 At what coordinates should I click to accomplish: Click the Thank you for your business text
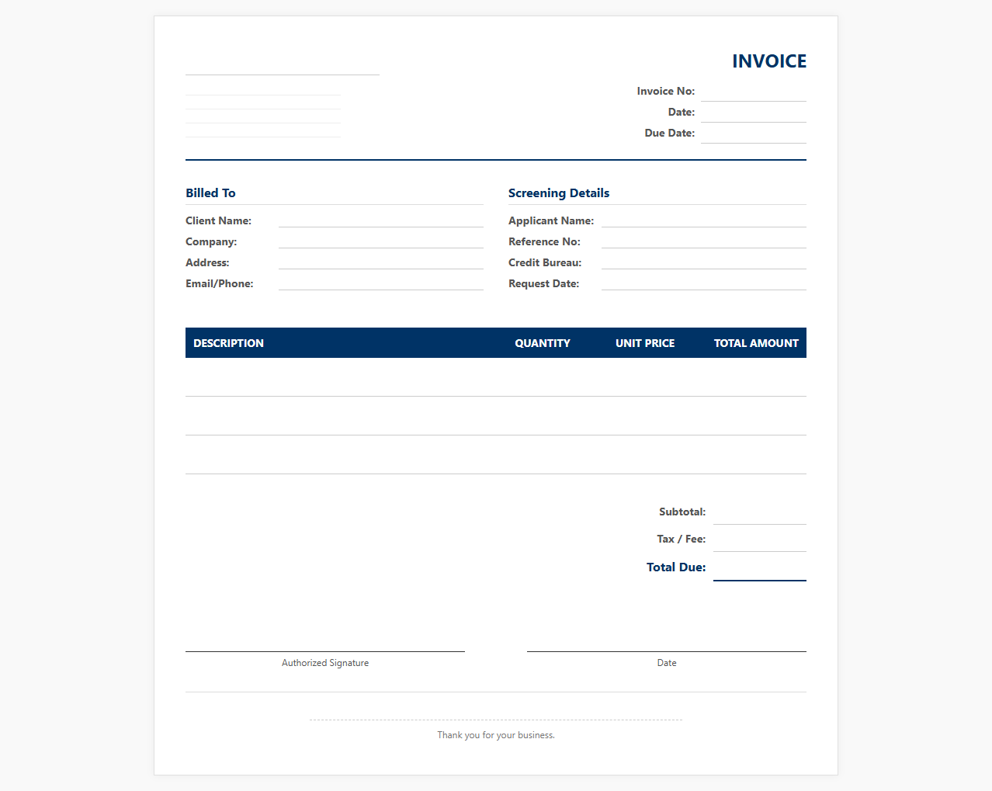496,735
